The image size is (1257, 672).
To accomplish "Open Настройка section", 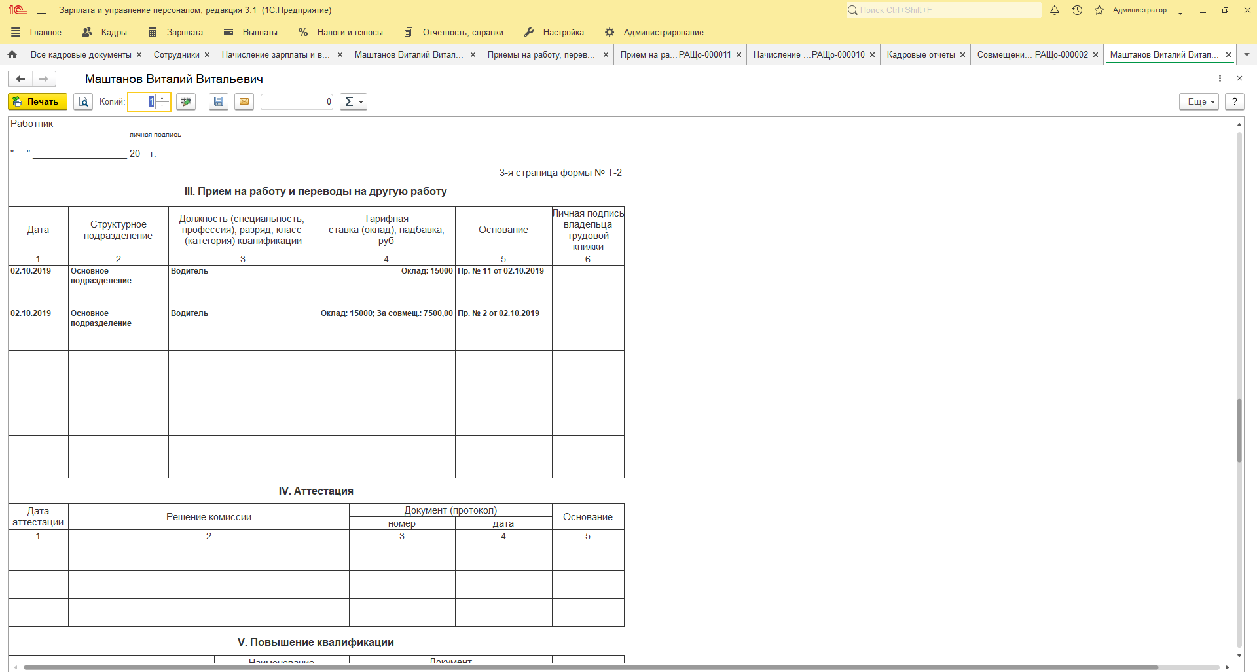I will pos(555,33).
